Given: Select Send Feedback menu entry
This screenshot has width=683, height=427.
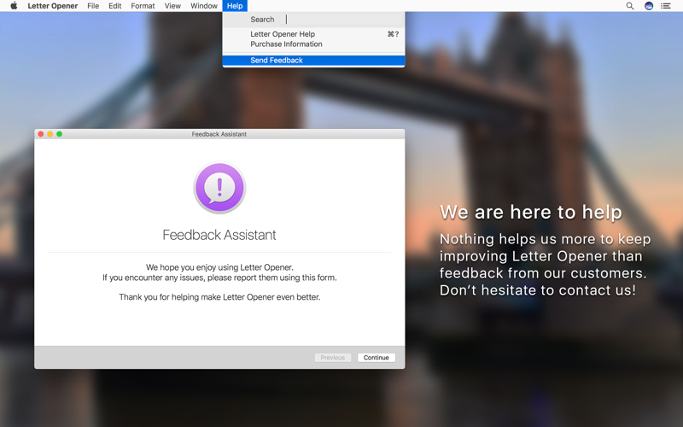Looking at the screenshot, I should [313, 60].
